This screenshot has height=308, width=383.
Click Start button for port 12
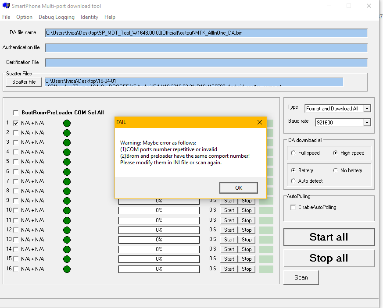click(229, 230)
